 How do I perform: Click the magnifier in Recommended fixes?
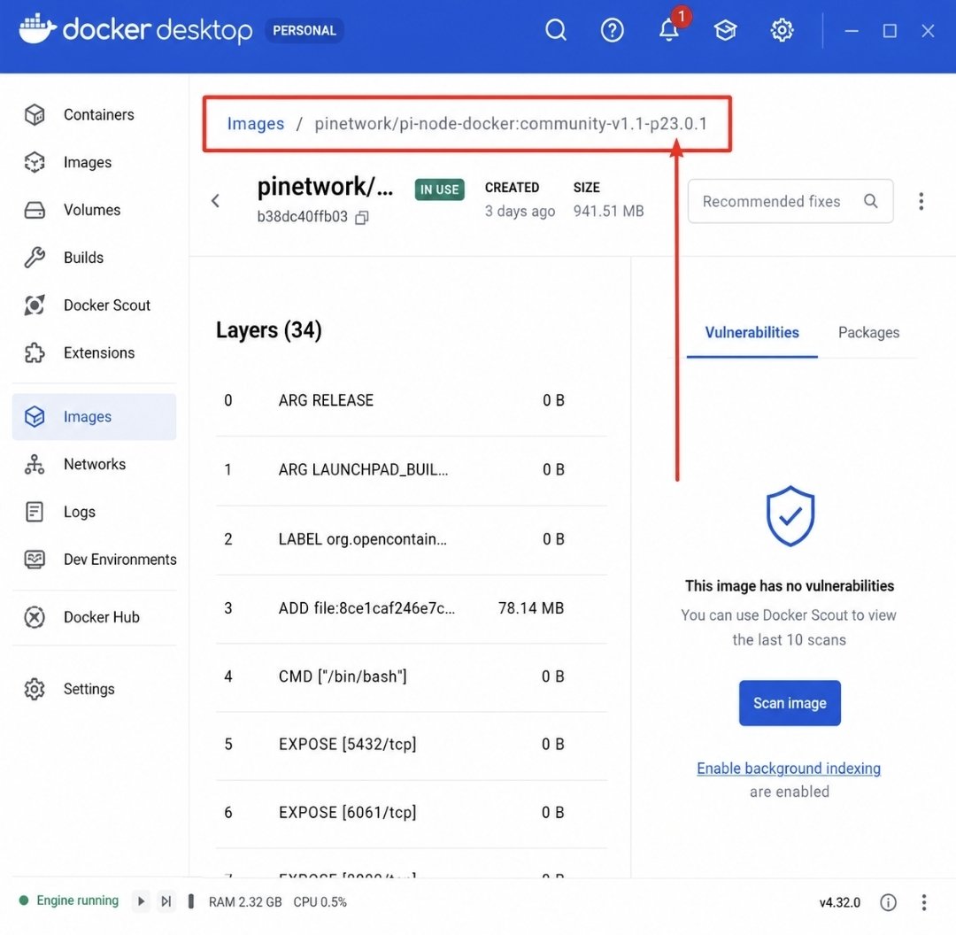871,201
